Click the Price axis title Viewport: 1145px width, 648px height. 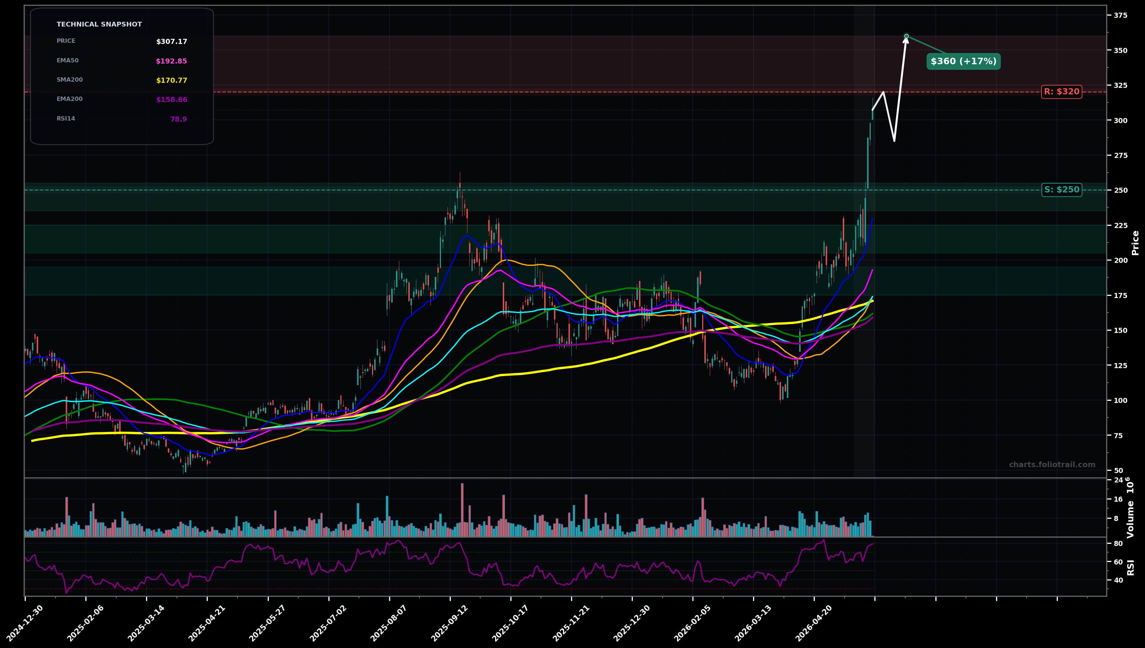[1135, 243]
